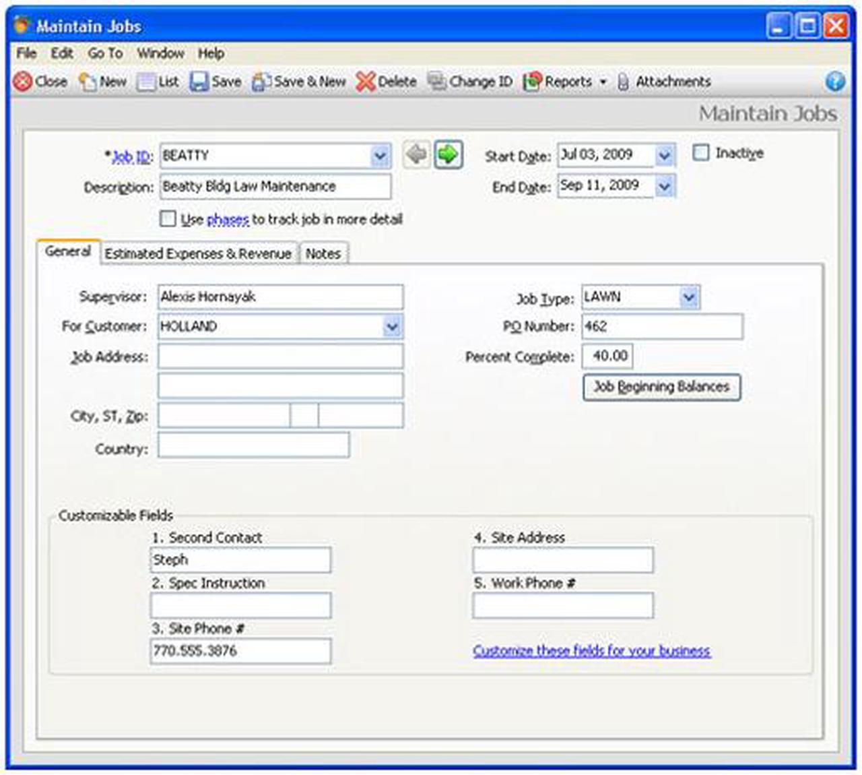Click the Job ID label link
The width and height of the screenshot is (862, 775).
click(131, 156)
